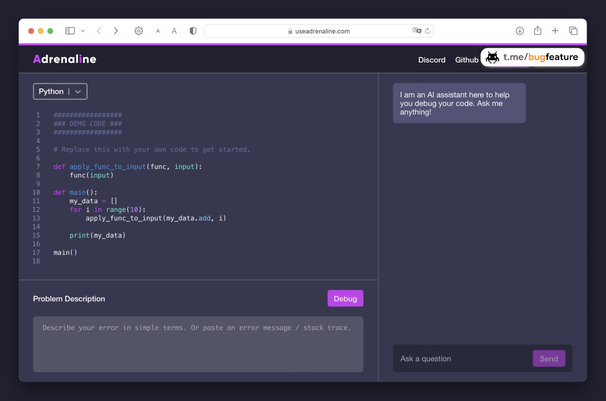606x401 pixels.
Task: Open the Discord link
Action: click(432, 60)
